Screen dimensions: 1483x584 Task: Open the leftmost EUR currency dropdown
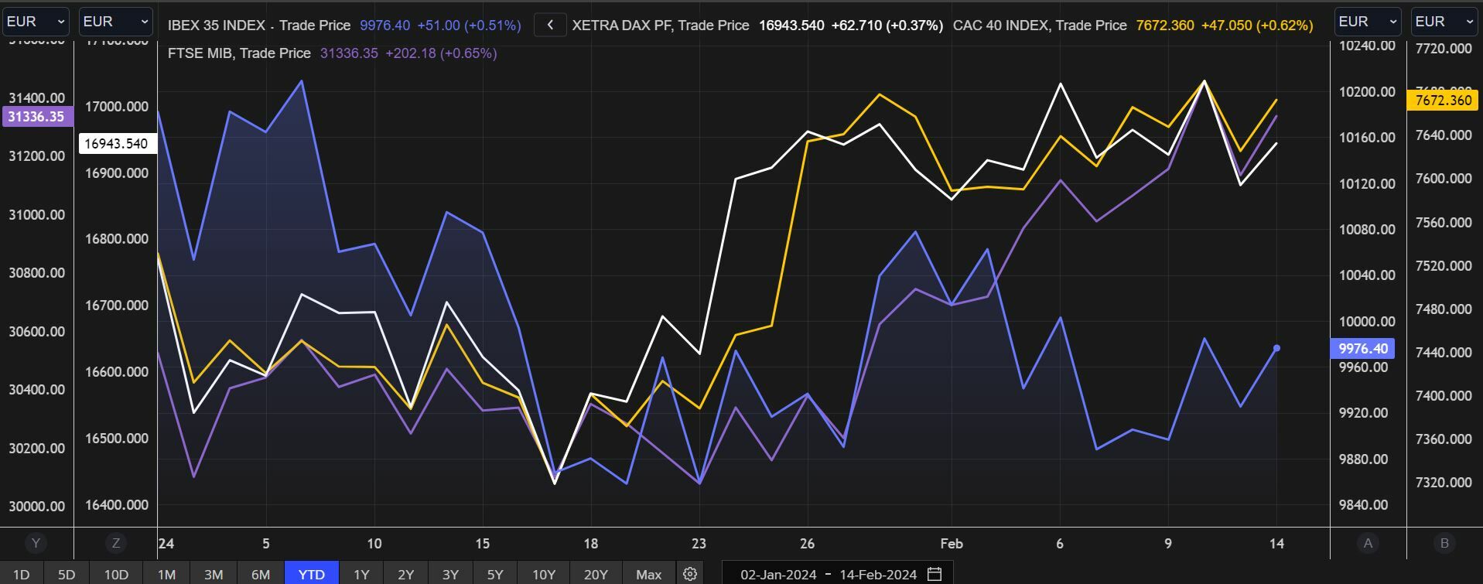click(x=36, y=22)
